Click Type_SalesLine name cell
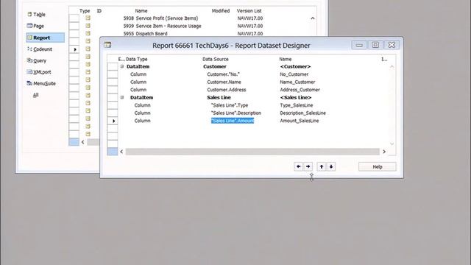The image size is (471, 265). tap(296, 105)
